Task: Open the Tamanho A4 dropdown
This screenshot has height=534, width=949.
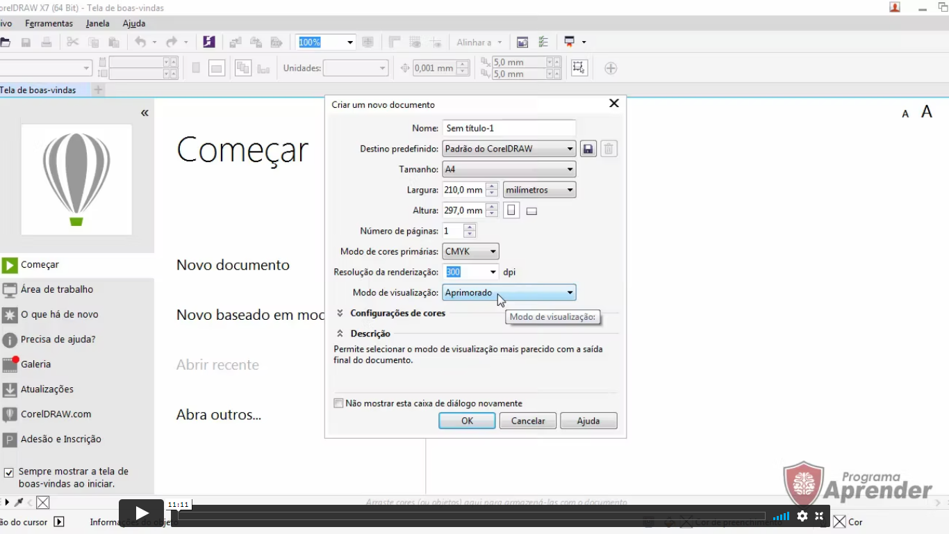Action: tap(509, 170)
